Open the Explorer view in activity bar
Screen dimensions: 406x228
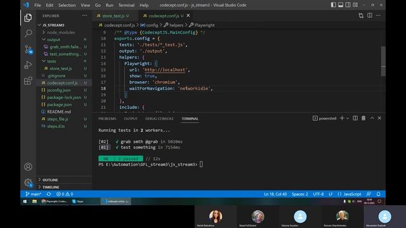pyautogui.click(x=28, y=18)
